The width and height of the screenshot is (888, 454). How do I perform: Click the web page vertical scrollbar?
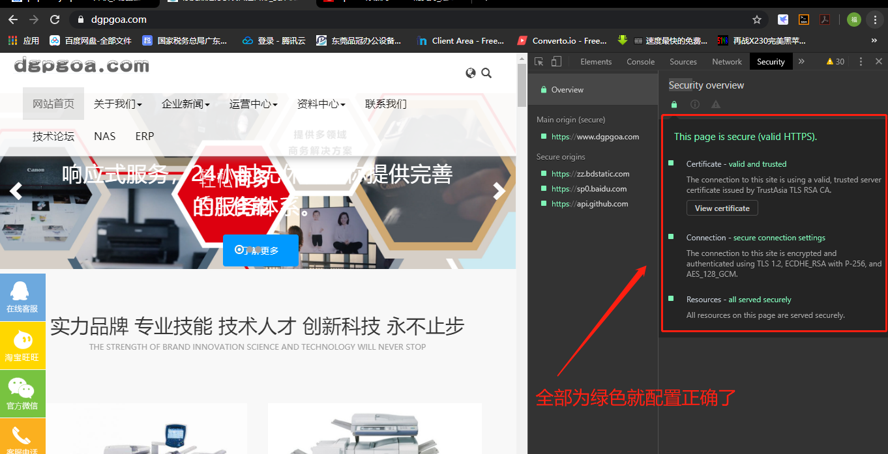tap(522, 85)
